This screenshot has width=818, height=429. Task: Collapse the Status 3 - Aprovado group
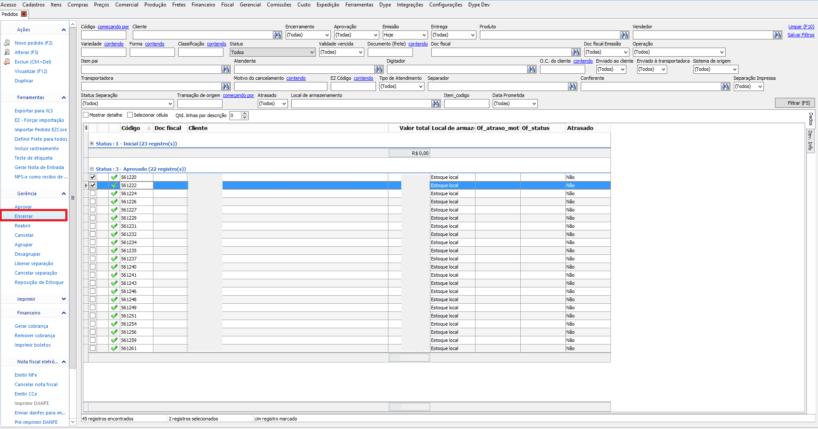[92, 169]
